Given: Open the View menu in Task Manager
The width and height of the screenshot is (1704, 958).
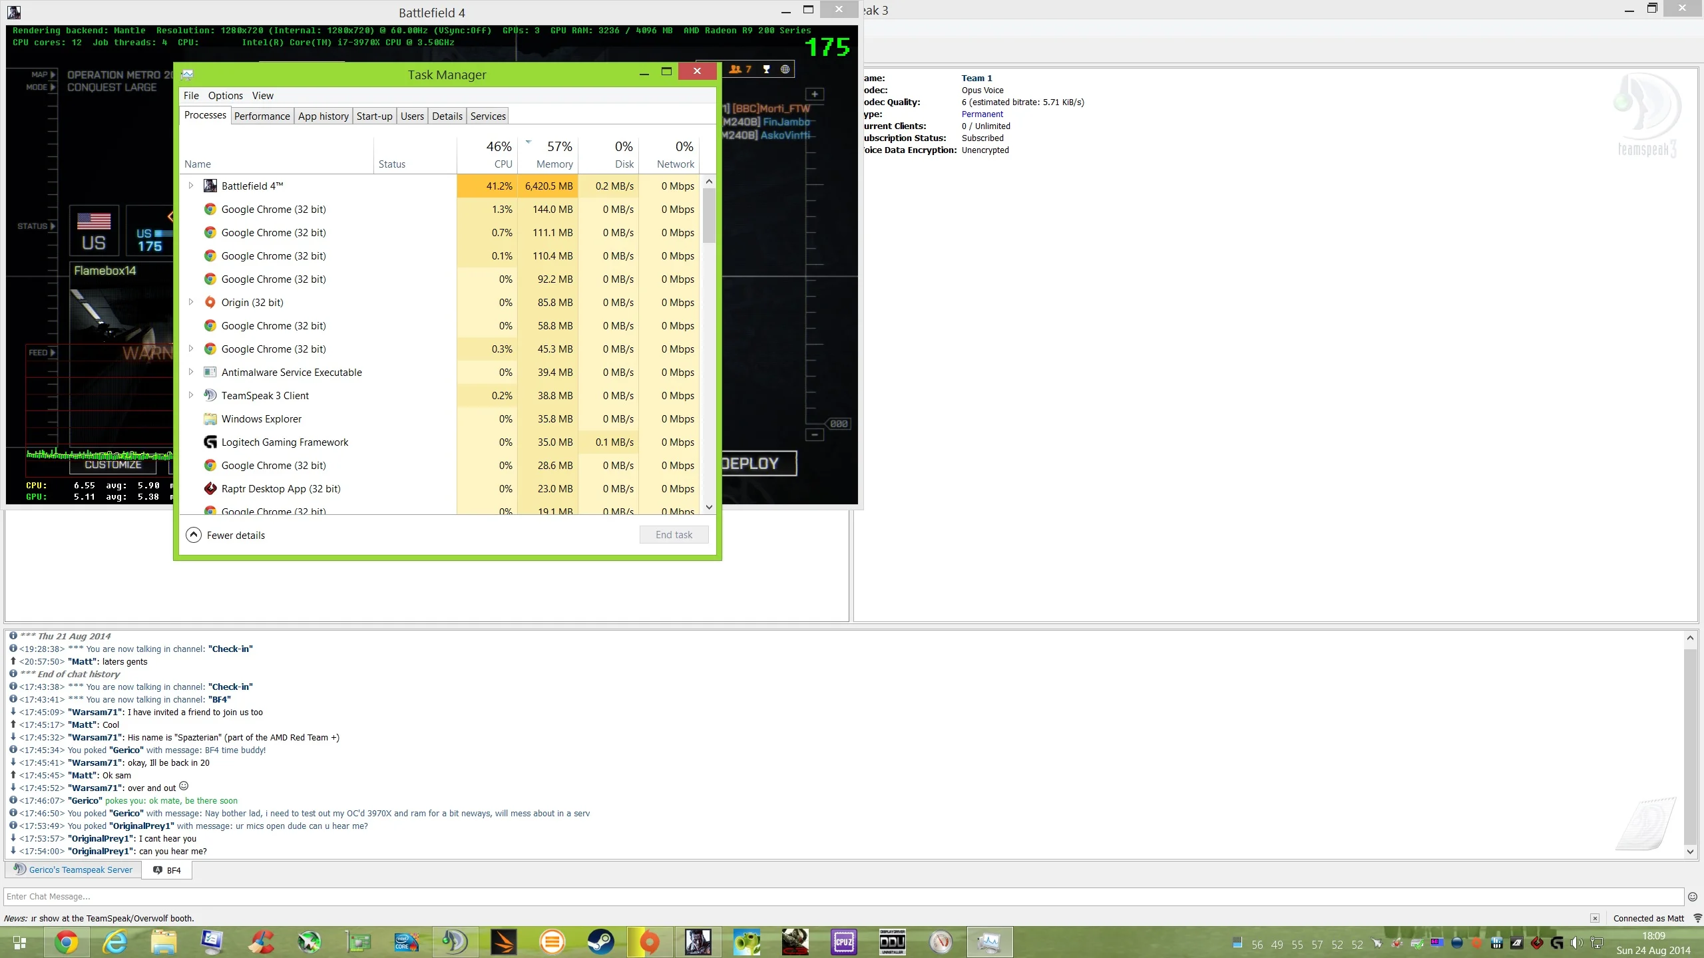Looking at the screenshot, I should click(262, 95).
